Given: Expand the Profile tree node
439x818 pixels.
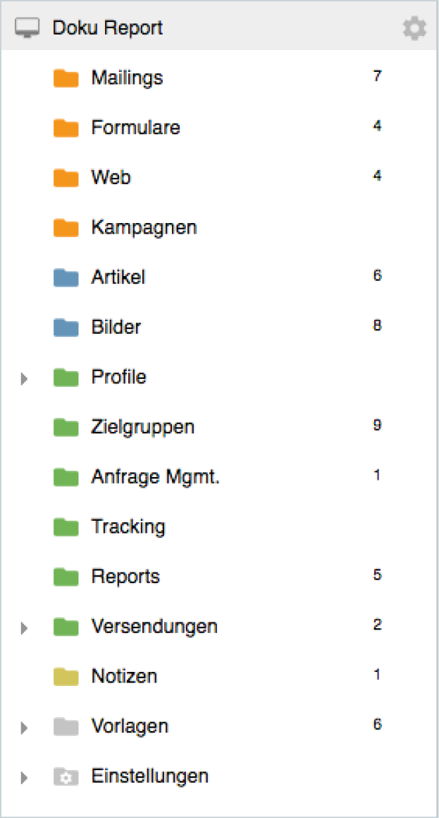Looking at the screenshot, I should 25,378.
